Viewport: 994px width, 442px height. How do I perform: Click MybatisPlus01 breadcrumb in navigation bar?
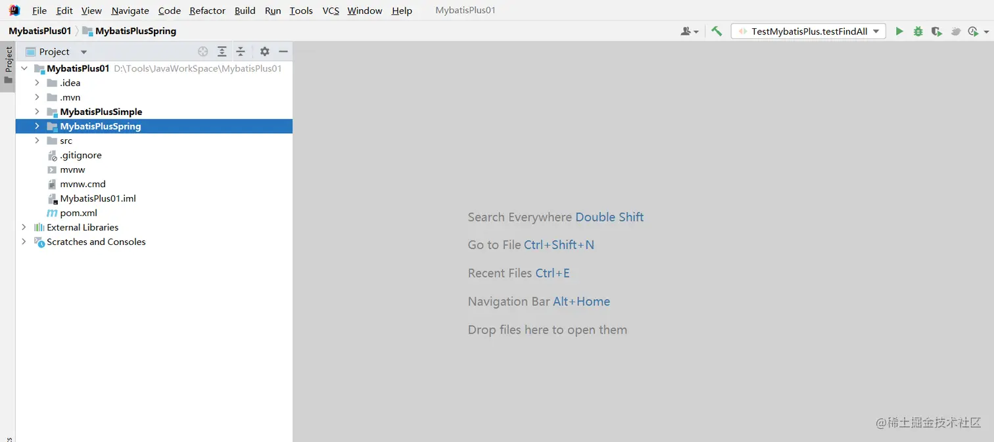click(x=39, y=31)
